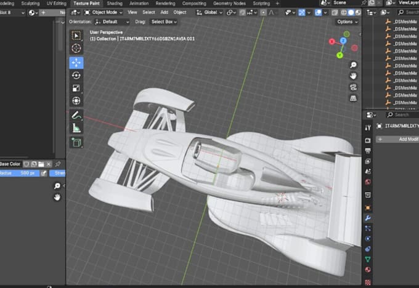Image resolution: width=419 pixels, height=288 pixels.
Task: Click the green Y axis on navigation gizmo
Action: 340,55
